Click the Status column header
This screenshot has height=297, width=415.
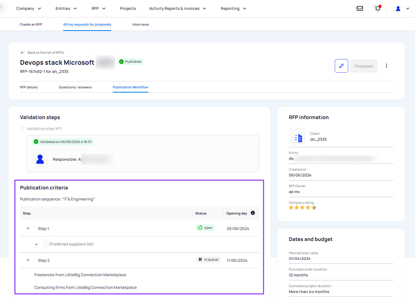[x=201, y=213]
